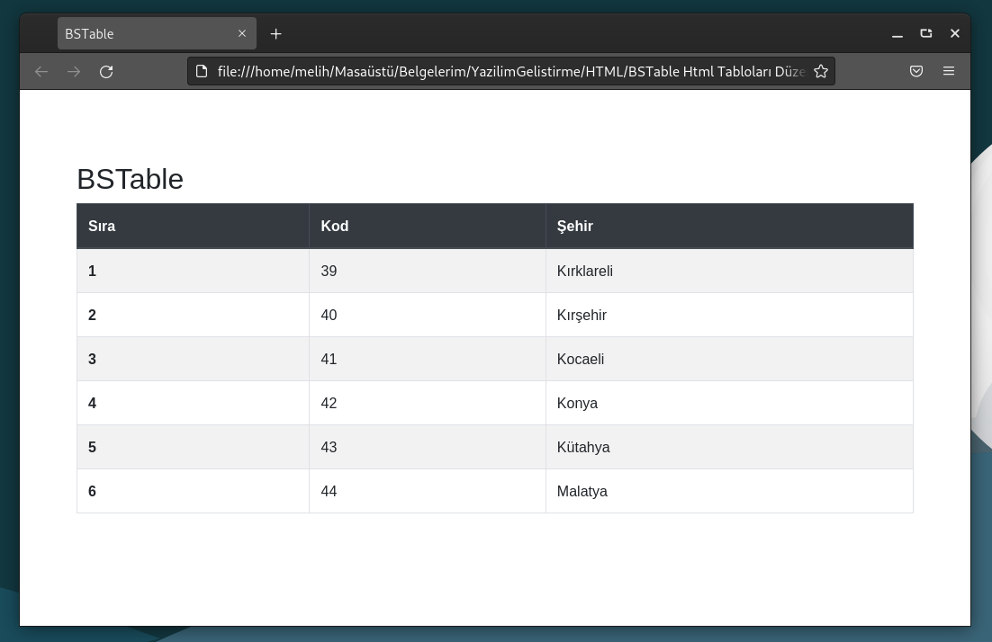Viewport: 992px width, 642px height.
Task: Close the BSTable tab
Action: tap(241, 33)
